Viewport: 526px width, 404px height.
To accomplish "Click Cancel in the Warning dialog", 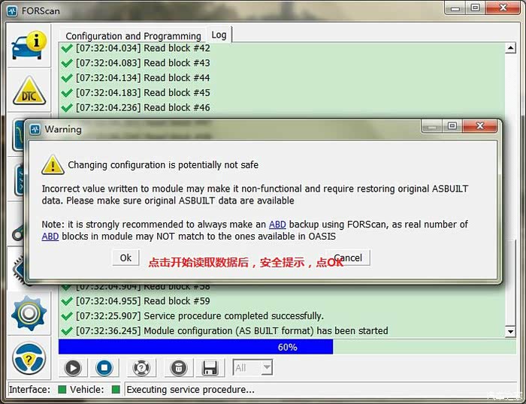I will tap(348, 258).
